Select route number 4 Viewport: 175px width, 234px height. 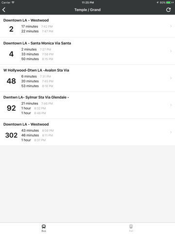11,54
